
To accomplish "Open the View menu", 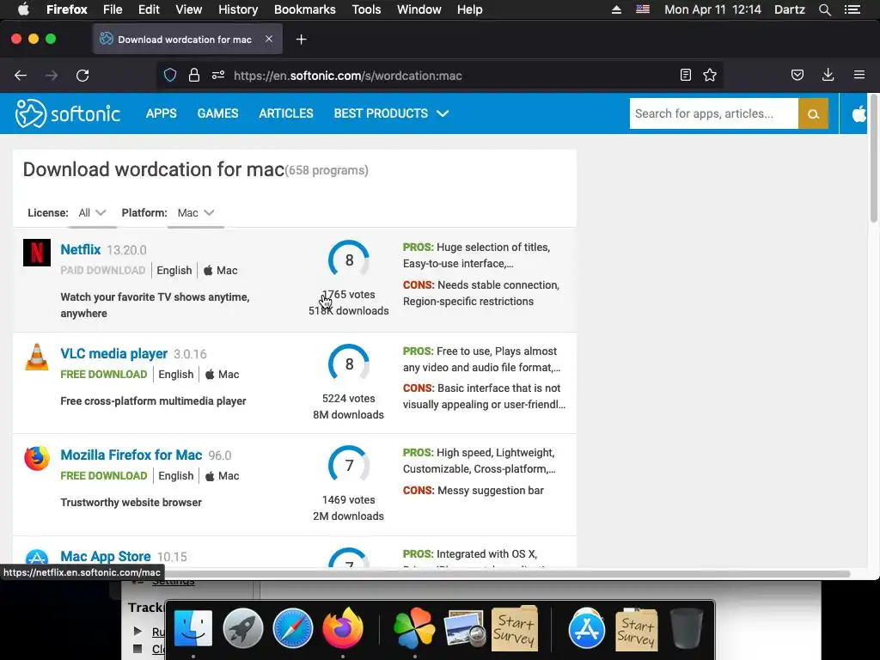I will [188, 9].
